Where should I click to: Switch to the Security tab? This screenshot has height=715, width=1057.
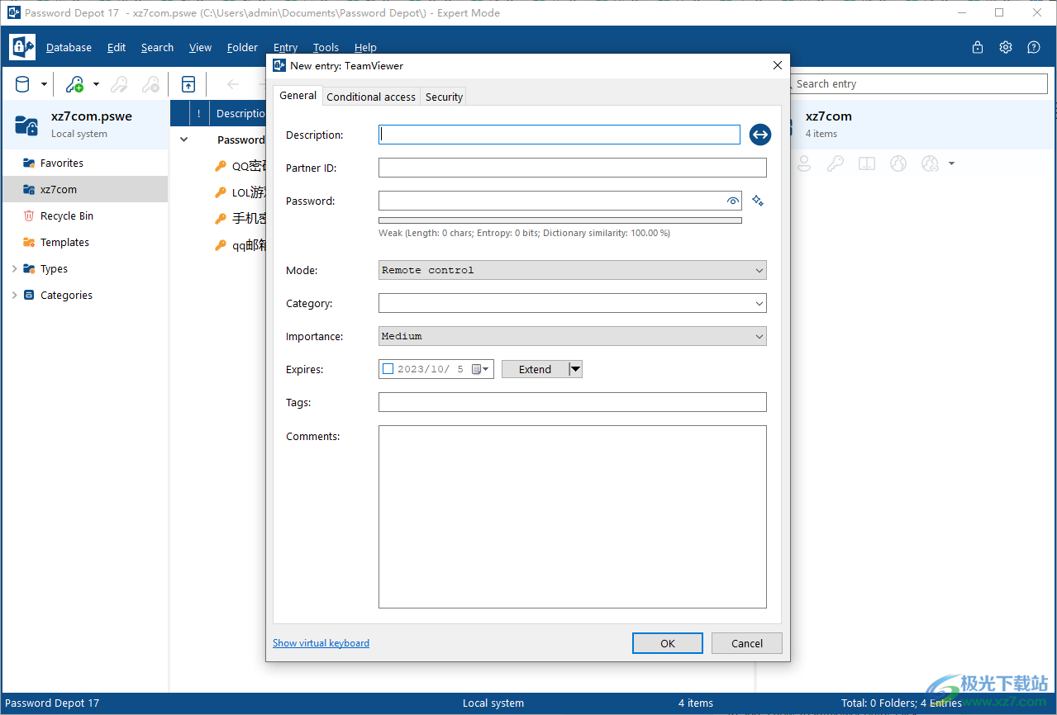[444, 97]
